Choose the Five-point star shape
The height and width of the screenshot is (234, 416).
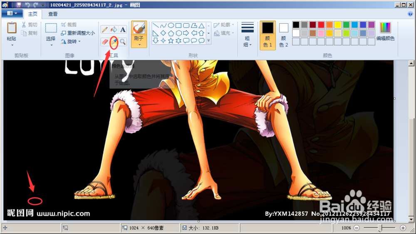click(x=171, y=41)
